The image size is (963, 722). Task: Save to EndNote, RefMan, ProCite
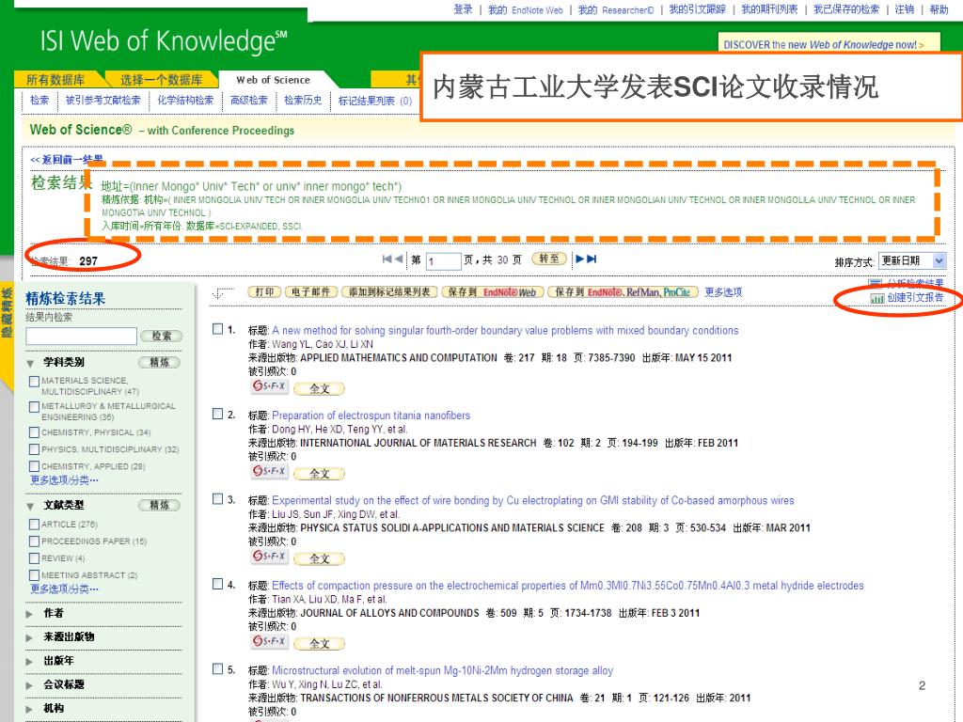point(623,292)
